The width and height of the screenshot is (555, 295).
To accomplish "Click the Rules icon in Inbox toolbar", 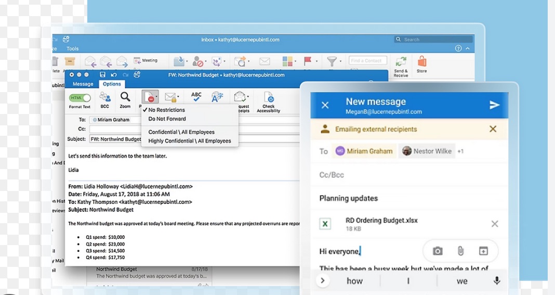I will [x=217, y=61].
